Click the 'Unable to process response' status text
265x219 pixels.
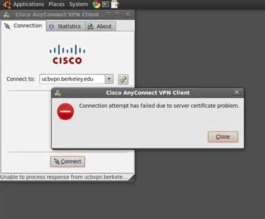64,177
